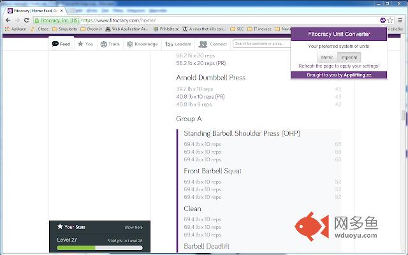Reload the page with the refresh icon
This screenshot has width=408, height=255.
tap(27, 20)
